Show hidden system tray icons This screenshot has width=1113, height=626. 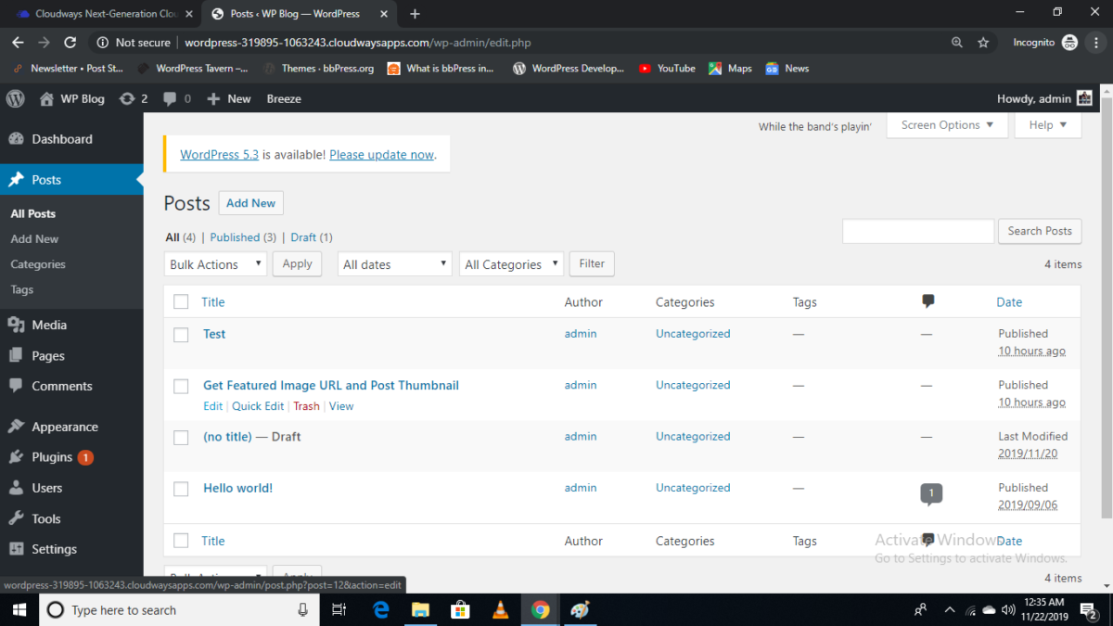click(949, 609)
